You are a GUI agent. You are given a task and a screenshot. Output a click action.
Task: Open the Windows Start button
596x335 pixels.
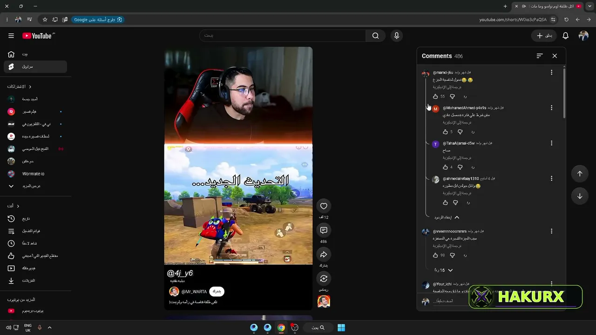coord(341,328)
